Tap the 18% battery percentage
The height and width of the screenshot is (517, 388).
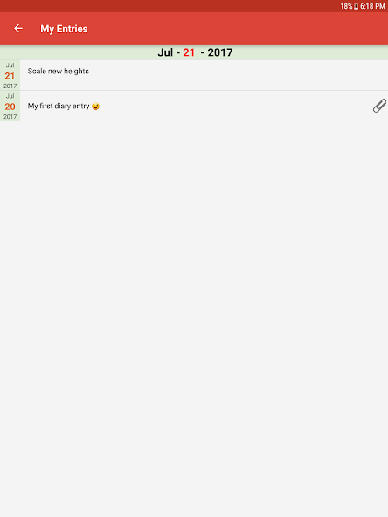346,6
